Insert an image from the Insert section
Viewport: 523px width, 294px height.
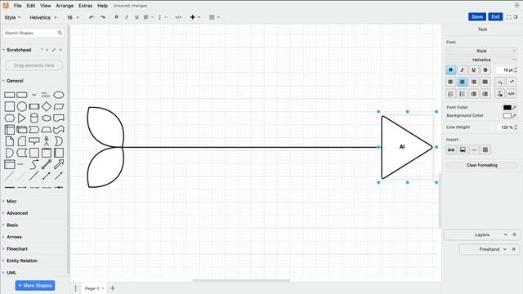click(x=463, y=150)
